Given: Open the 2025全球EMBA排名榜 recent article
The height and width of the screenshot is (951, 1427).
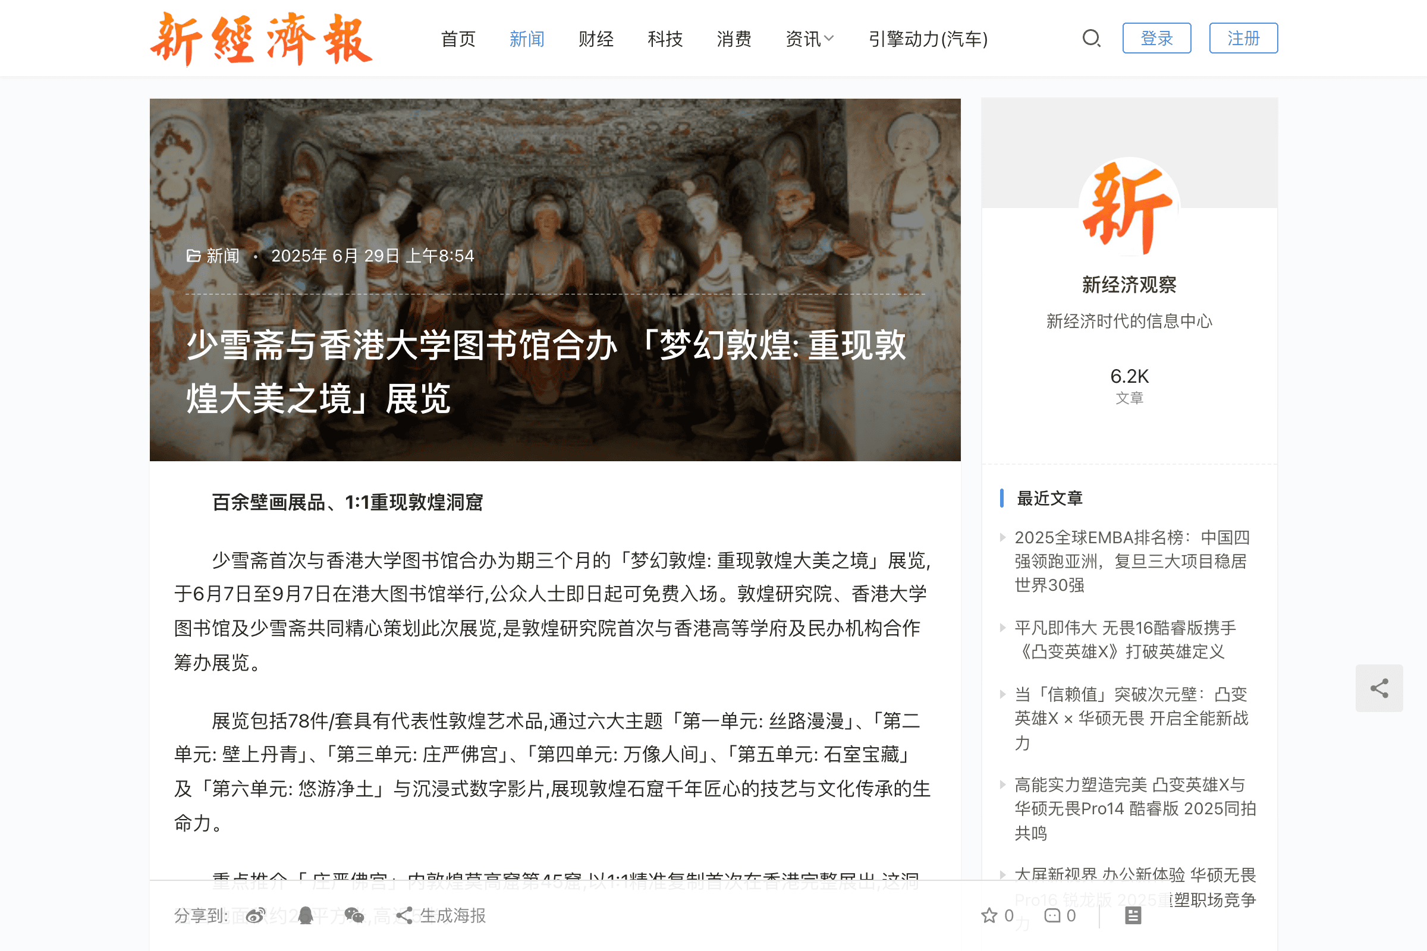Looking at the screenshot, I should coord(1132,561).
